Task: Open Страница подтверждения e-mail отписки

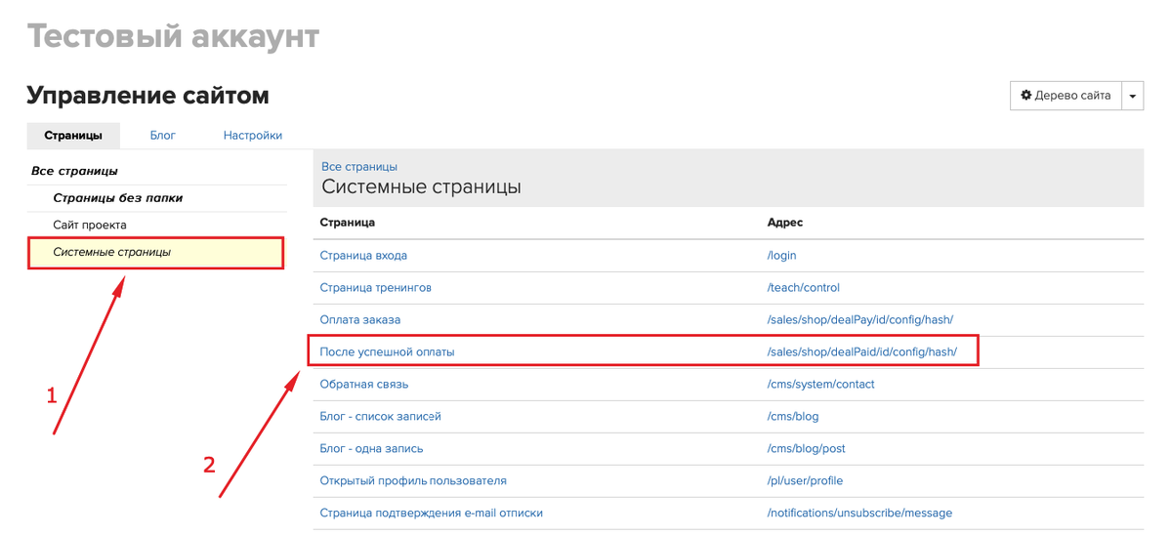Action: pyautogui.click(x=431, y=513)
